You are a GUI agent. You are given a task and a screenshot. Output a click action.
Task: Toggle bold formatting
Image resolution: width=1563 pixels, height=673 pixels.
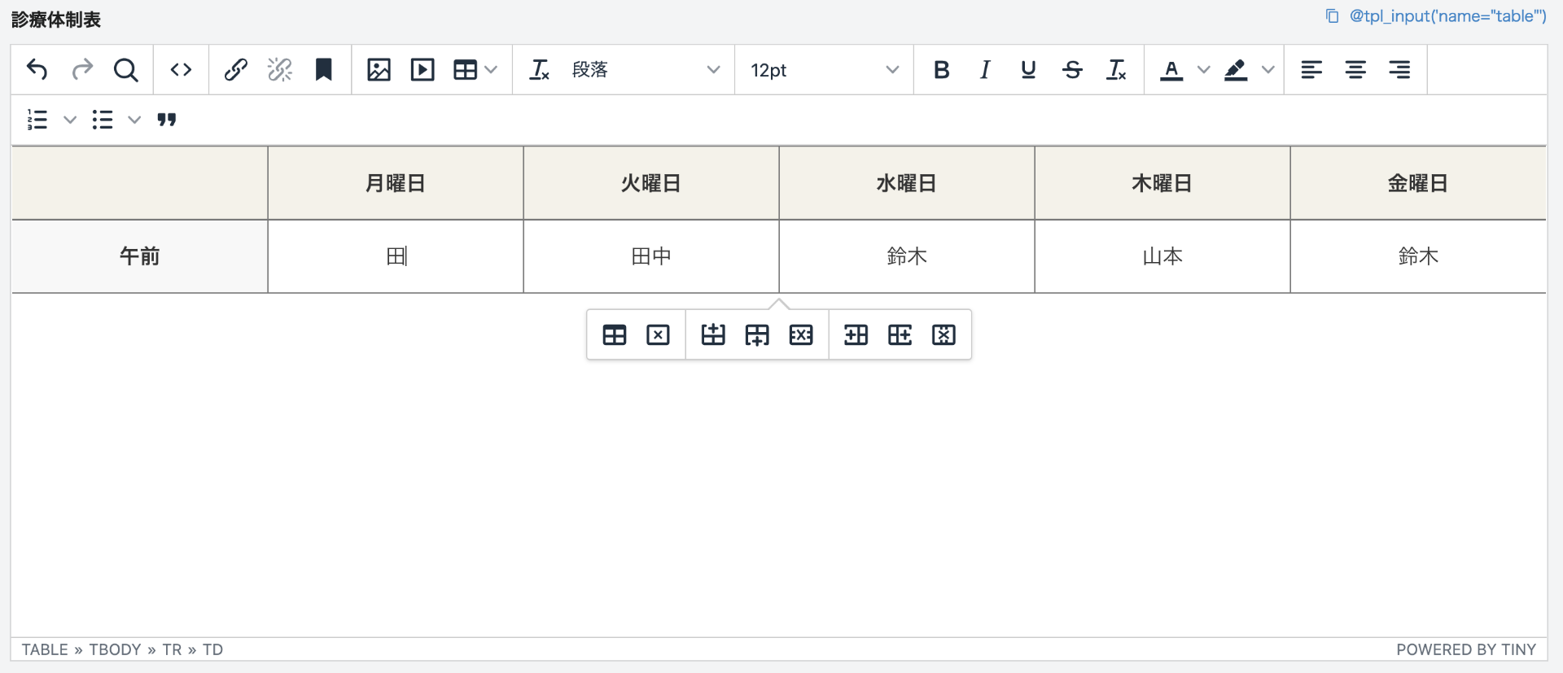(941, 70)
